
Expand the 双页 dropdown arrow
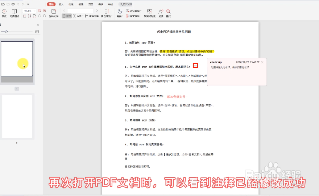(x=83, y=16)
